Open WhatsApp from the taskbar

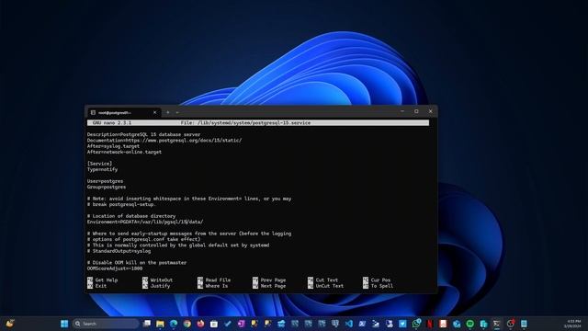[416, 324]
